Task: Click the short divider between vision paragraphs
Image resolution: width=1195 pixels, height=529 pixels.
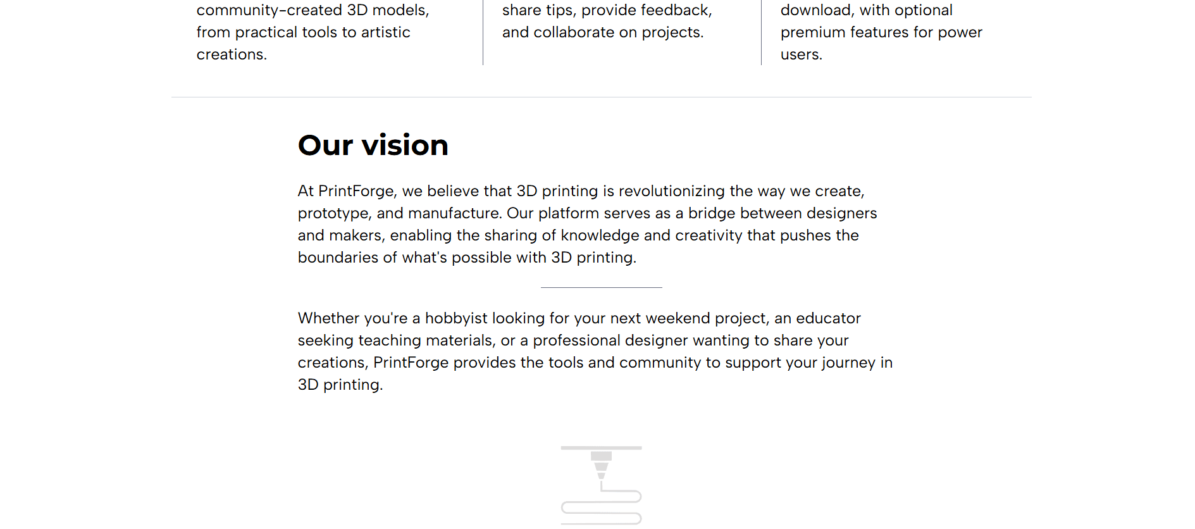Action: 601,288
